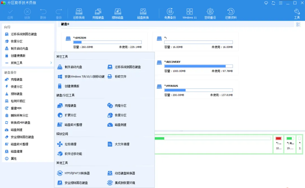The image size is (305, 188).
Task: Click the 还原资料 (Restore Data) toolbar icon
Action: pos(231,12)
